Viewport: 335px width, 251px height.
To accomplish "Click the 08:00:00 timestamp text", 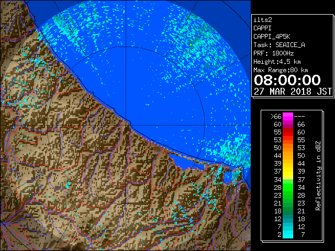I will (287, 80).
